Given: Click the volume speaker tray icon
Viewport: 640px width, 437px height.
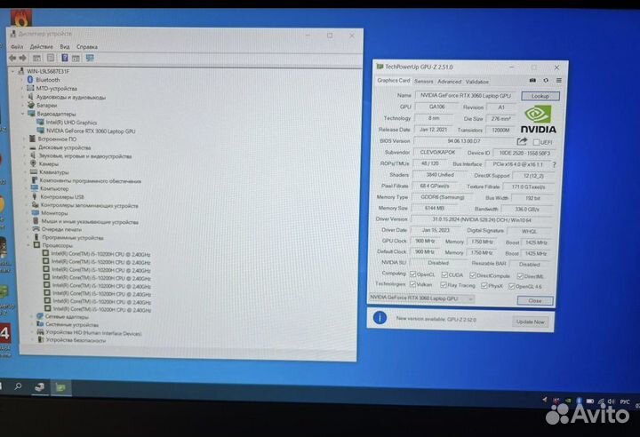Looking at the screenshot, I should point(611,401).
